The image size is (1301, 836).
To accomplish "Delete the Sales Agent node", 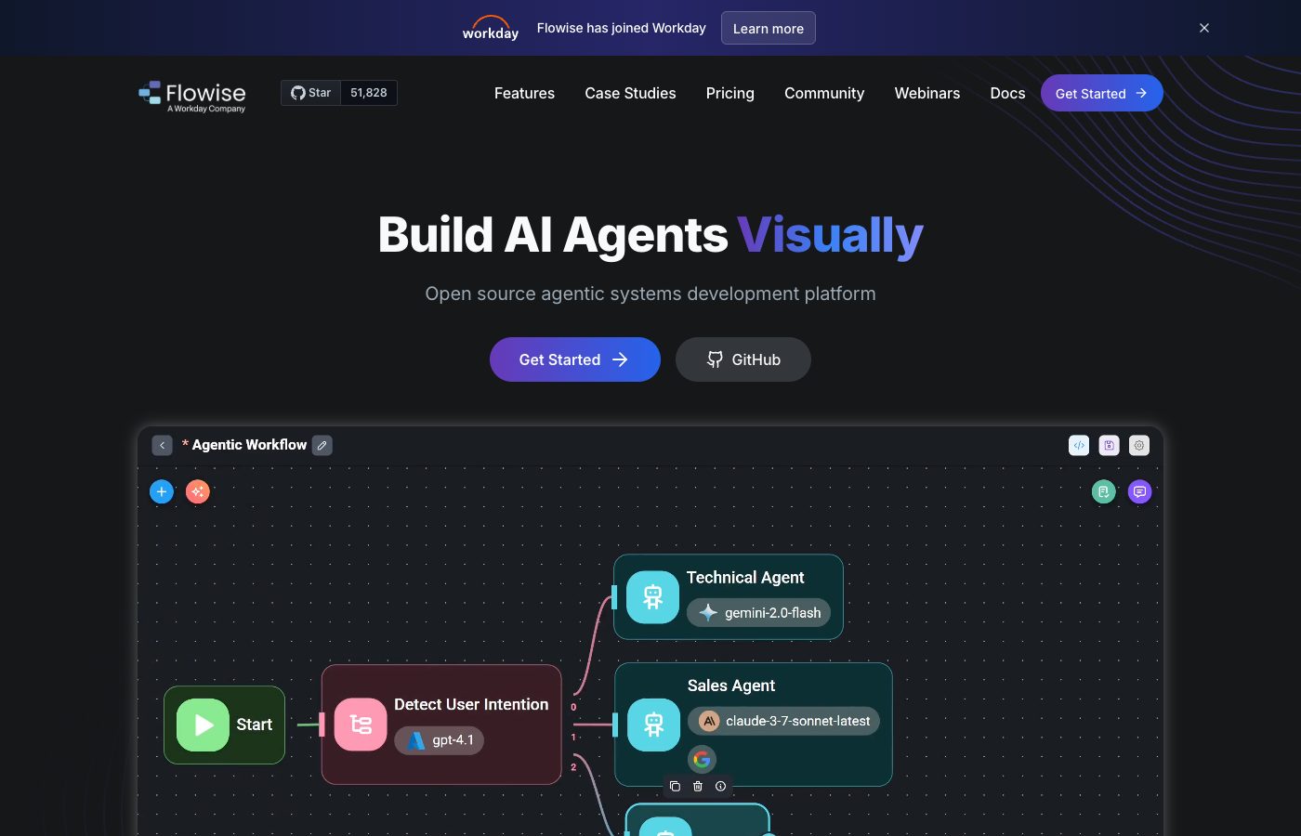I will (x=698, y=786).
